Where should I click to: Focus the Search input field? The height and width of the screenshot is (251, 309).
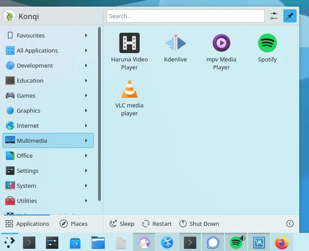pyautogui.click(x=186, y=16)
